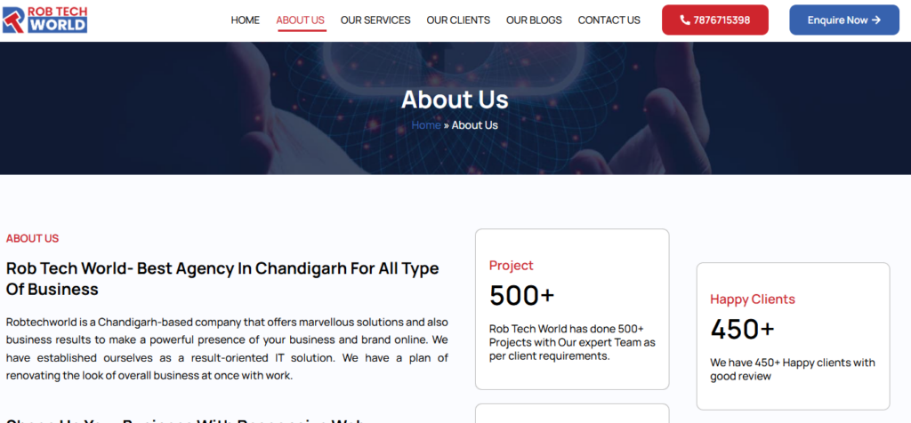Navigate to OUR BLOGS
The height and width of the screenshot is (423, 911).
point(534,20)
